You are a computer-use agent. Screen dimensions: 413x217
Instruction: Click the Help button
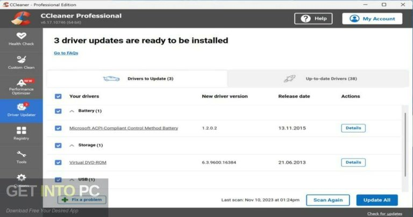tap(313, 19)
